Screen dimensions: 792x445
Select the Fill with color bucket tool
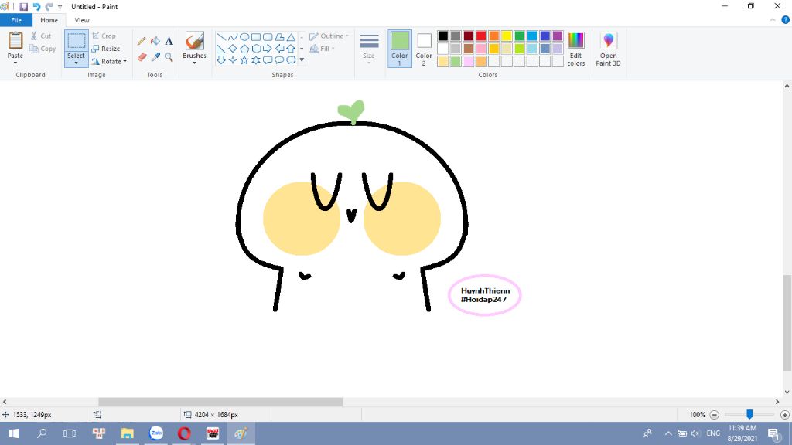(x=155, y=41)
